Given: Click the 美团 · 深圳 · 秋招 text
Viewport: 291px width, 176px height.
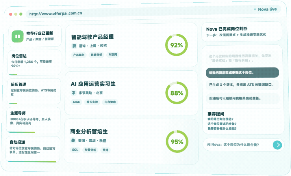Looking at the screenshot, I should pos(92,141).
